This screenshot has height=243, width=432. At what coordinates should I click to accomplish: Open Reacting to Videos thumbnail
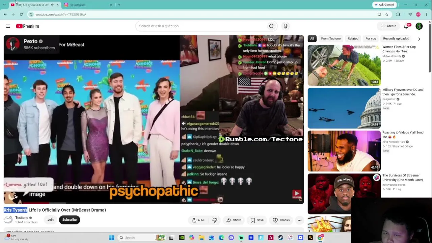click(x=344, y=151)
